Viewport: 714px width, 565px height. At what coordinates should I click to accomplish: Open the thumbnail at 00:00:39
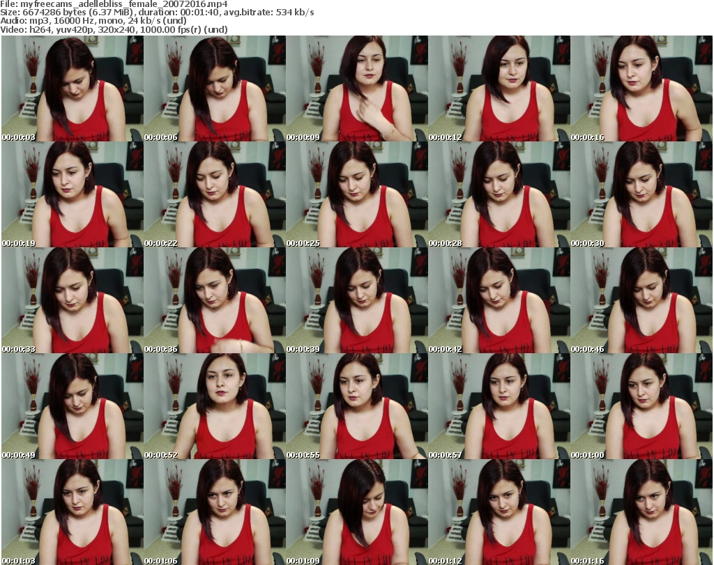(357, 300)
